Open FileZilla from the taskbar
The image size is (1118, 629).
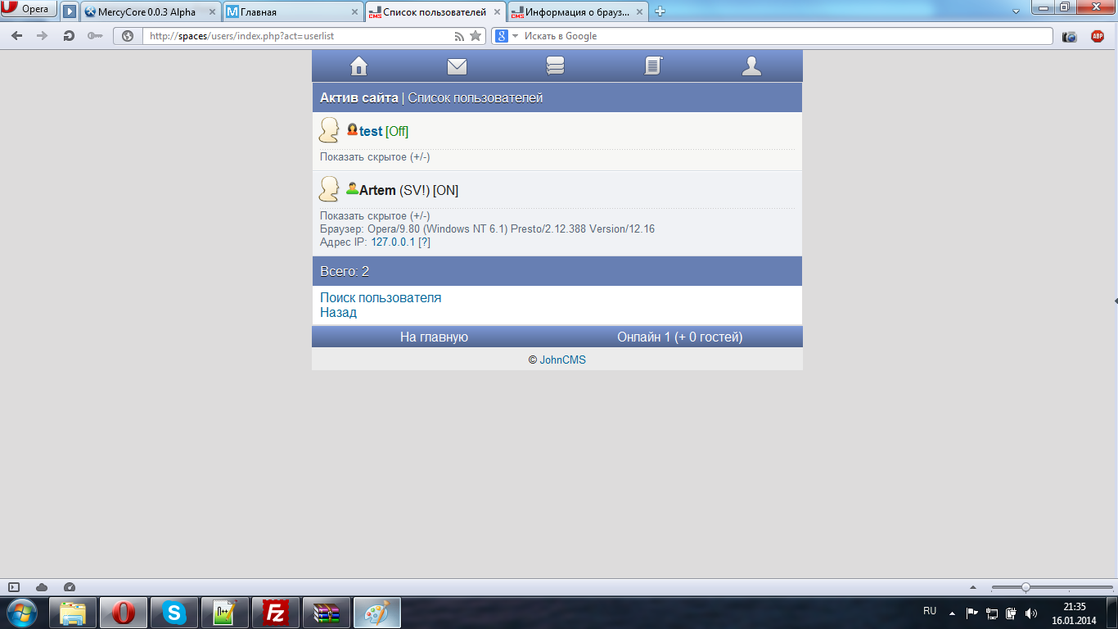pos(276,613)
